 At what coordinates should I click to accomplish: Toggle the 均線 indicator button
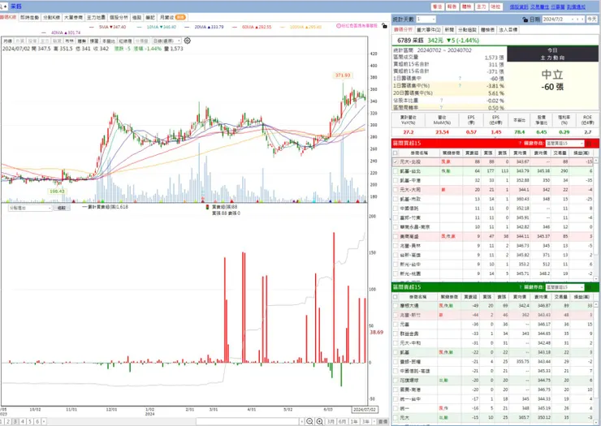[7, 41]
